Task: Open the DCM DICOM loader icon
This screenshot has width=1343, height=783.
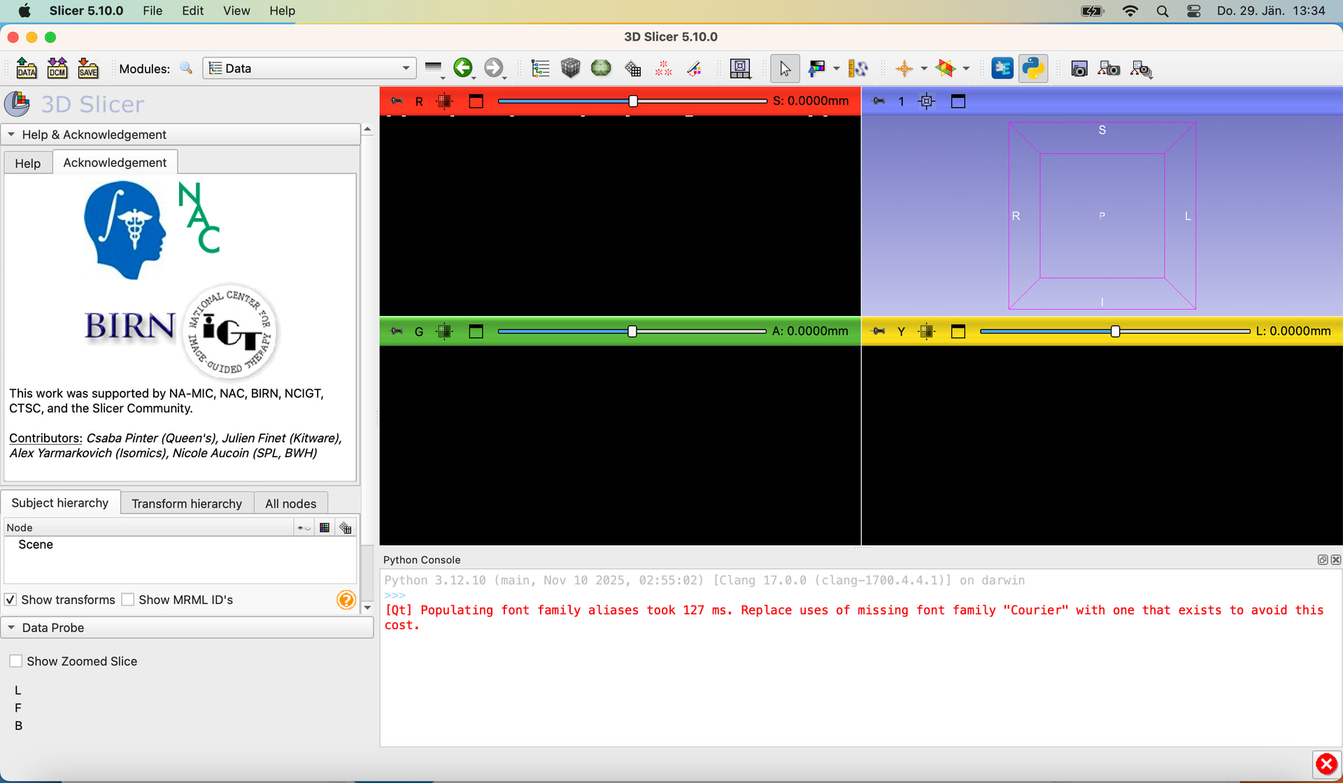Action: pos(57,68)
